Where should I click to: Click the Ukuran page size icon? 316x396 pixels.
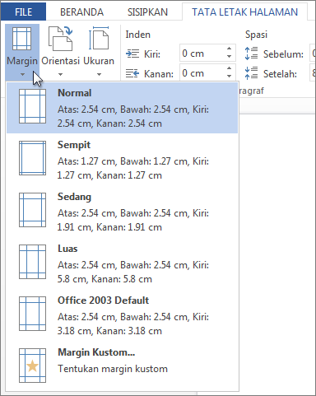click(x=99, y=39)
